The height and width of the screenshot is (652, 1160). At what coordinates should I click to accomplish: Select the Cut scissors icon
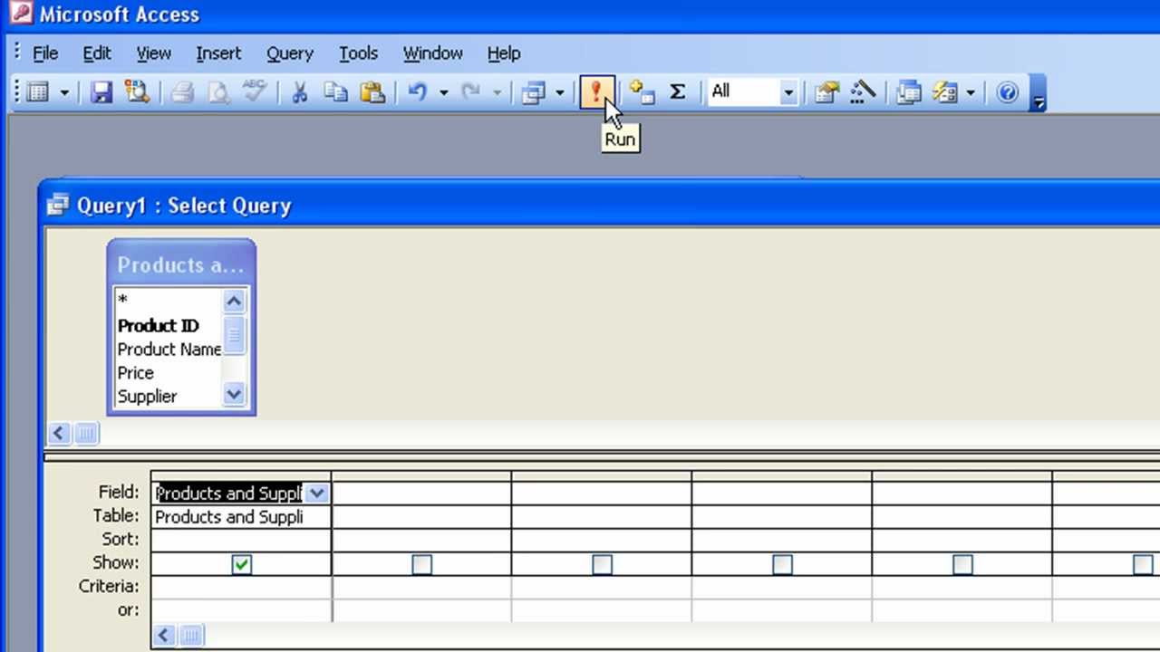tap(299, 91)
